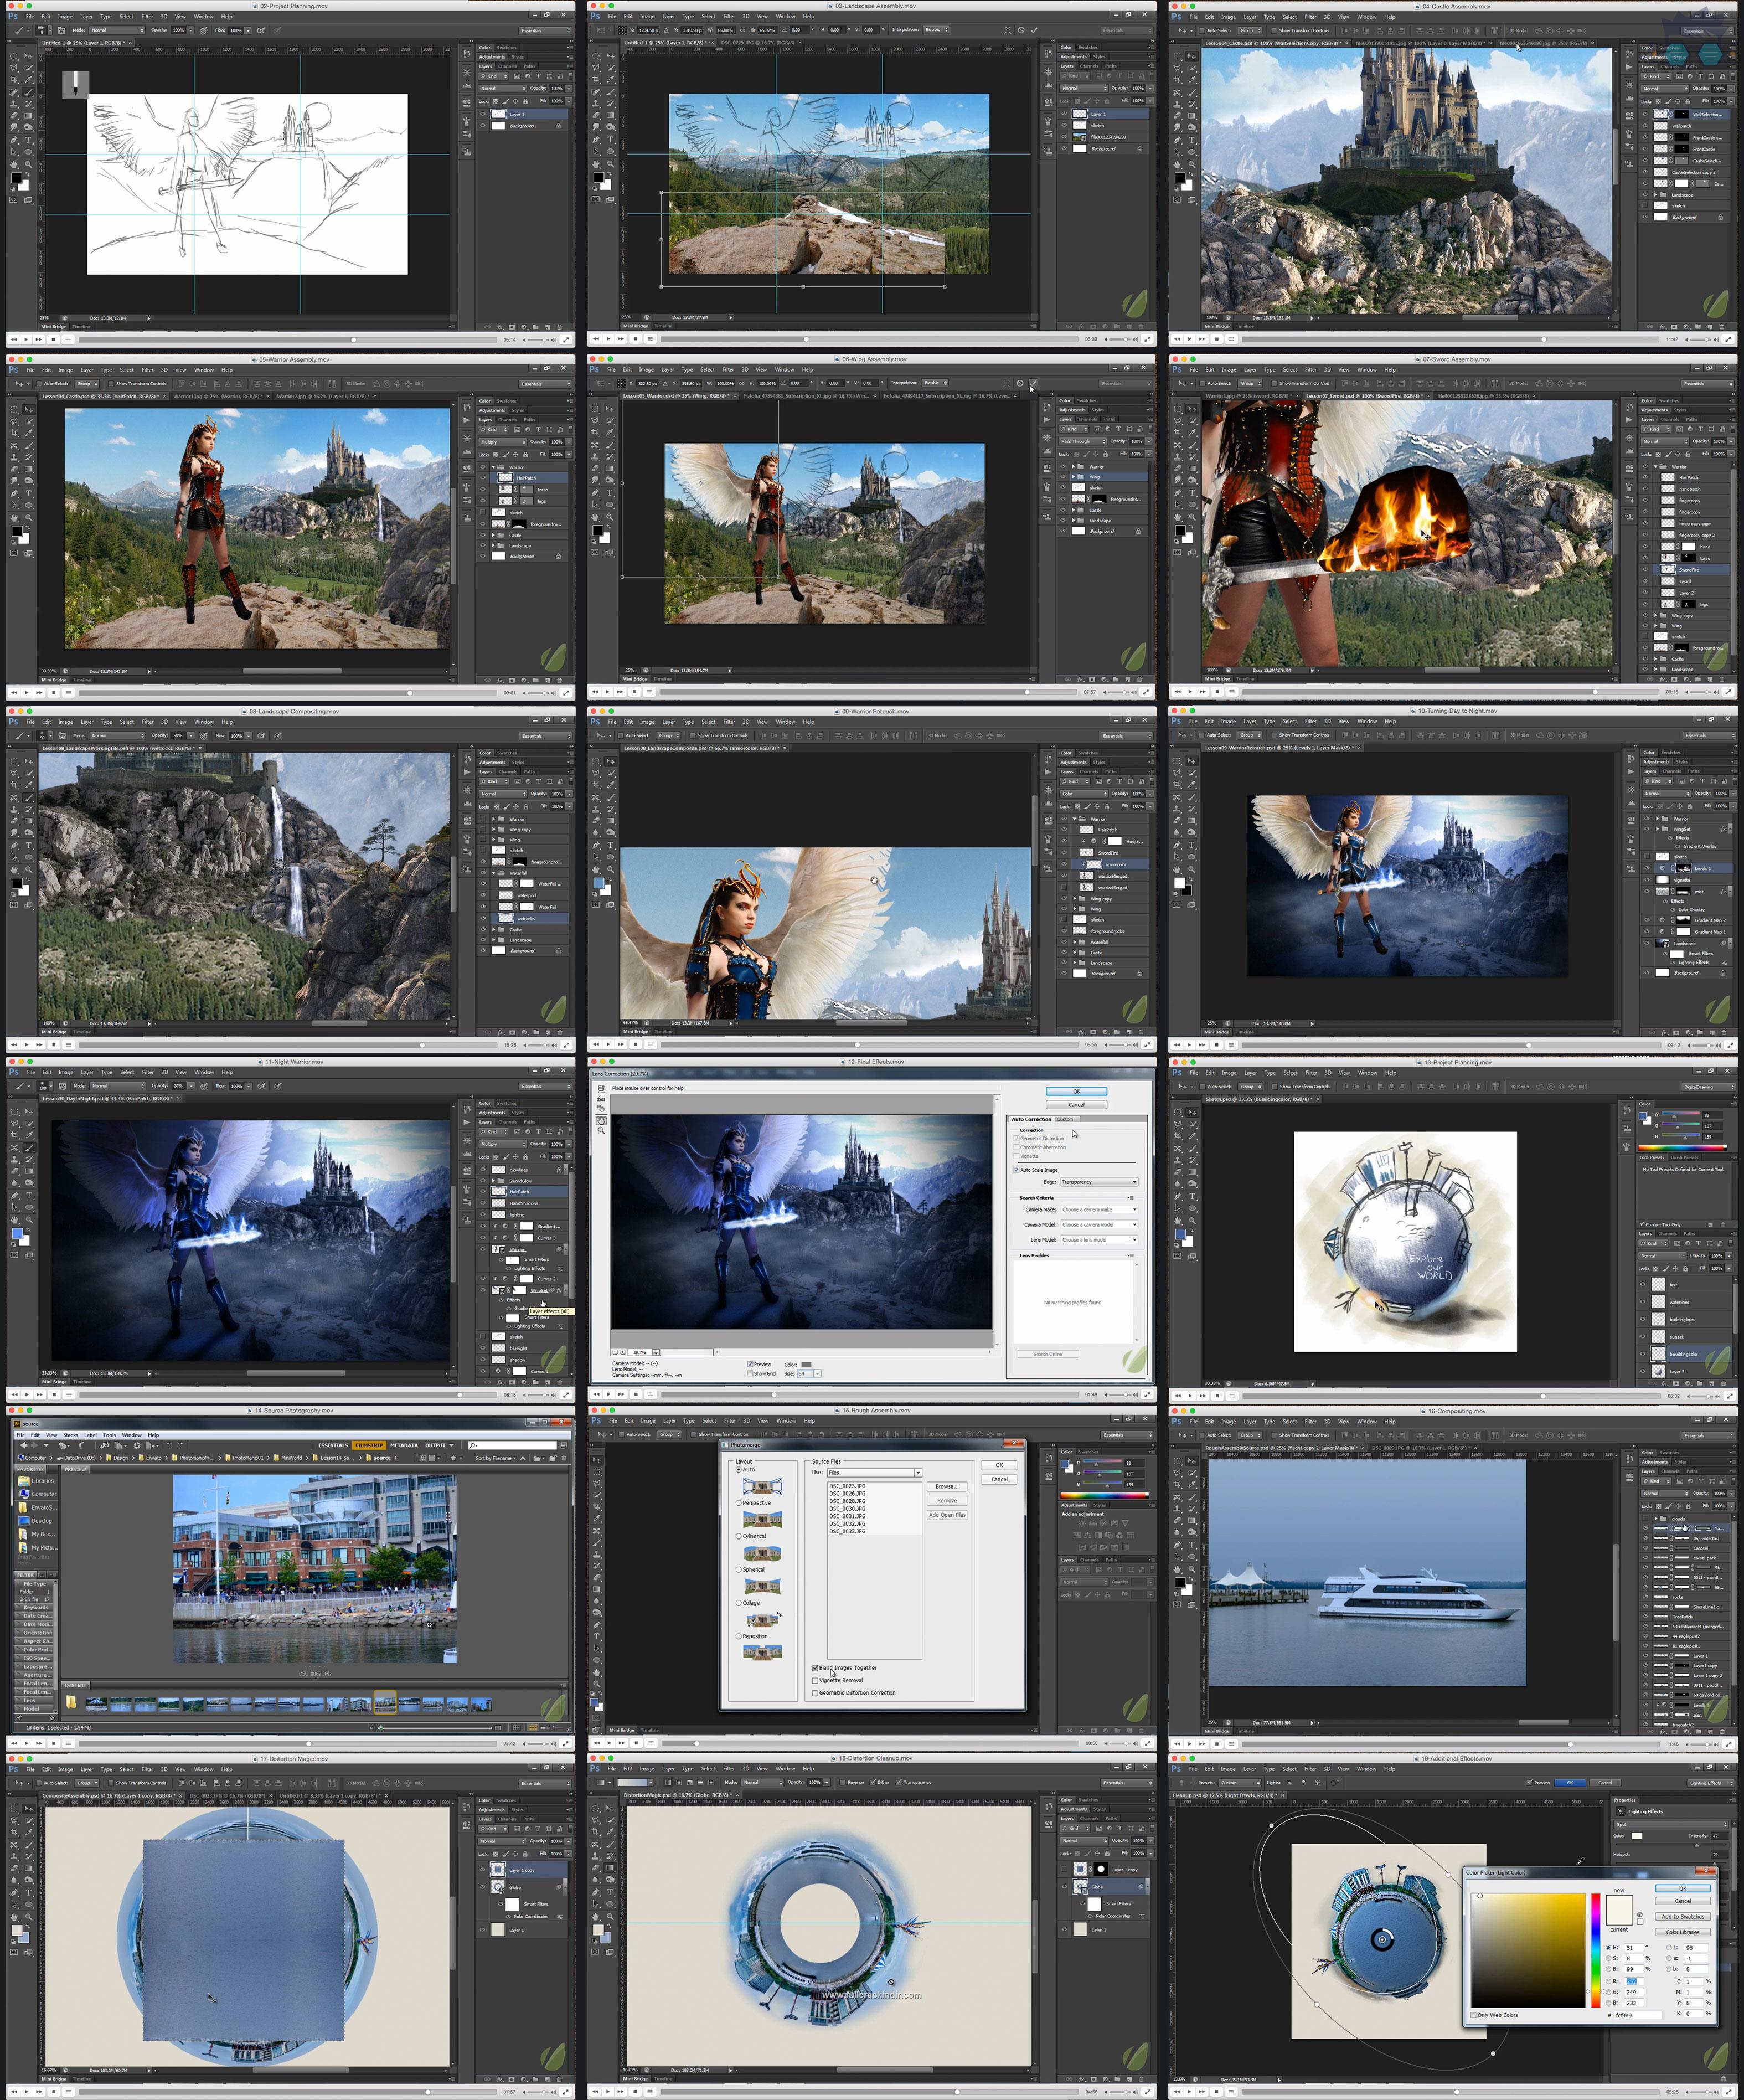Image resolution: width=1744 pixels, height=2100 pixels.
Task: Select Zoom tool in Lens Correction dialog
Action: pos(601,1130)
